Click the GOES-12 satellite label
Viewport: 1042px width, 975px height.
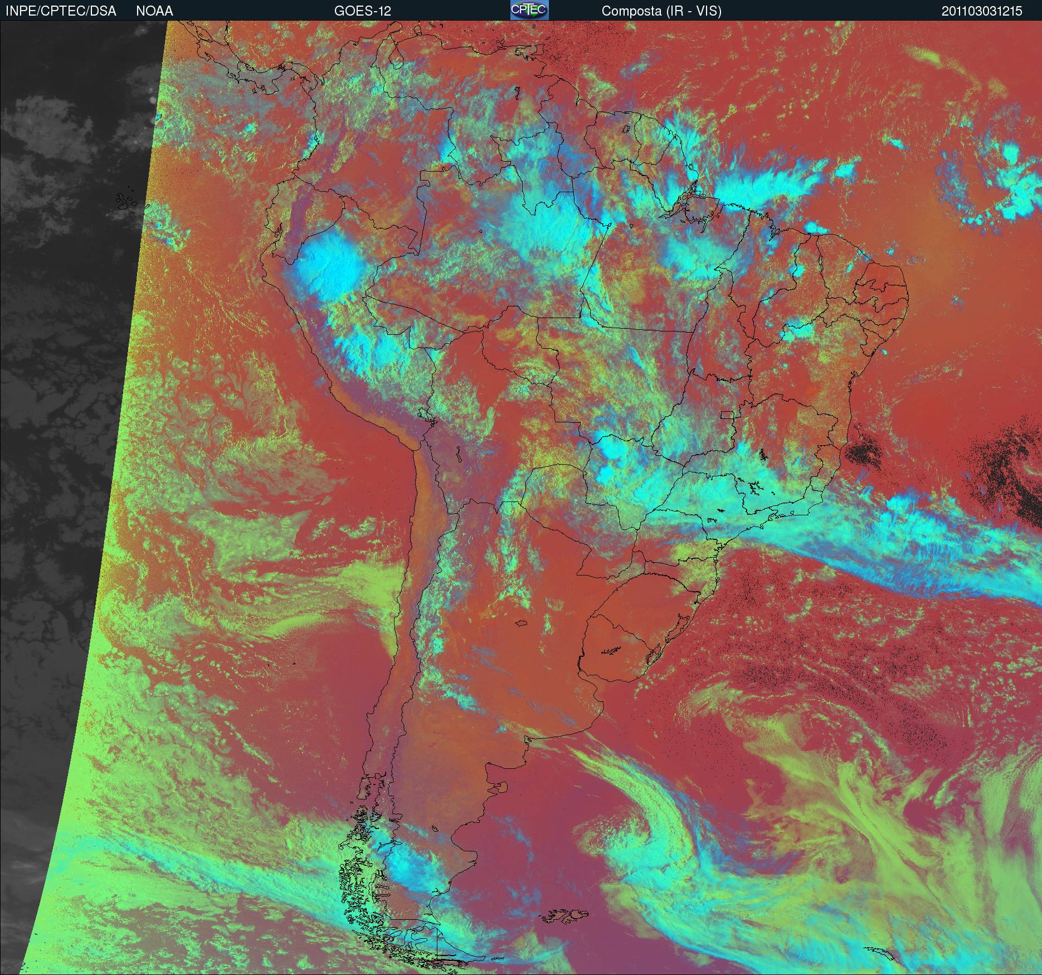[x=363, y=11]
